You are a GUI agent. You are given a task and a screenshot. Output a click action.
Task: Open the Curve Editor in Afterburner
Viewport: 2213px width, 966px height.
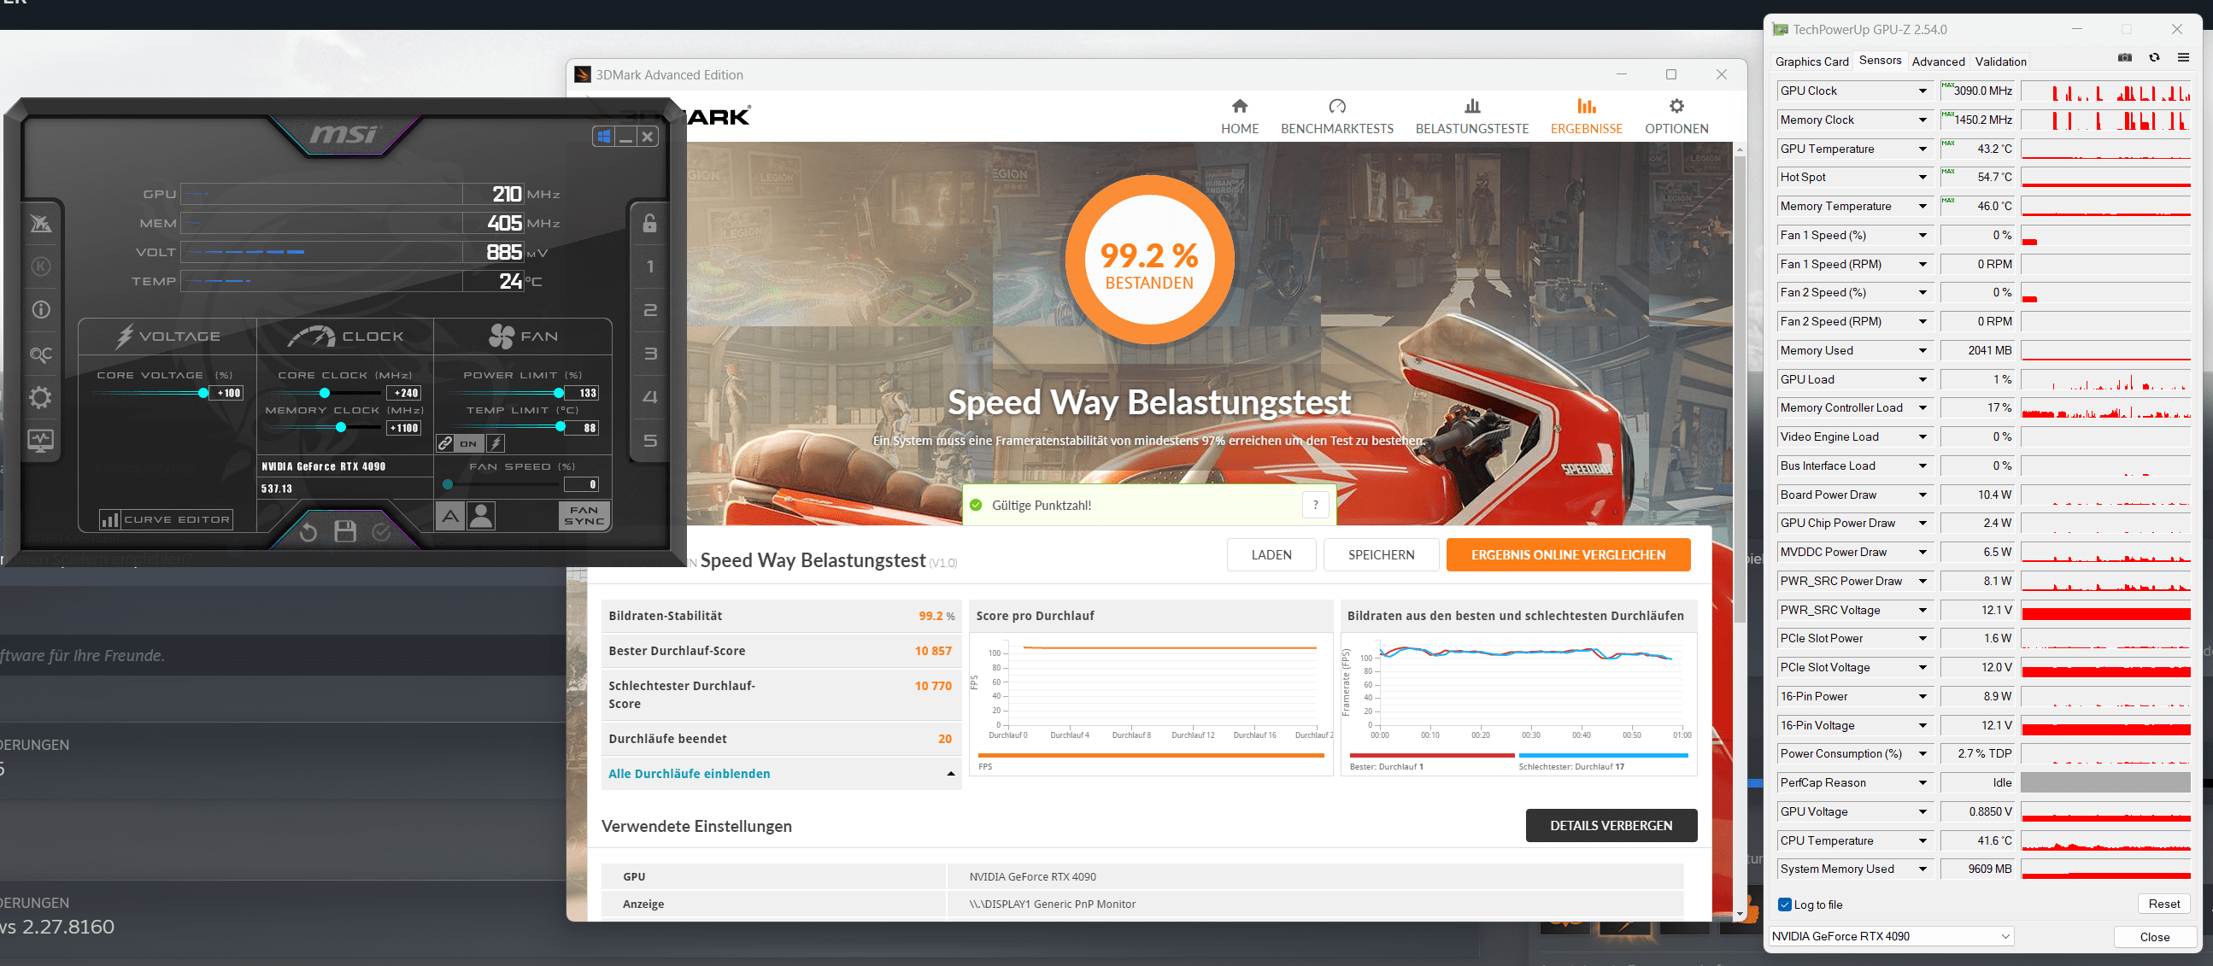167,519
